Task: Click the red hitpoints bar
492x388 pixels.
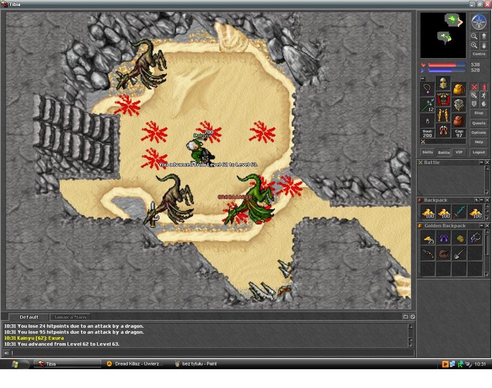Action: [x=447, y=65]
